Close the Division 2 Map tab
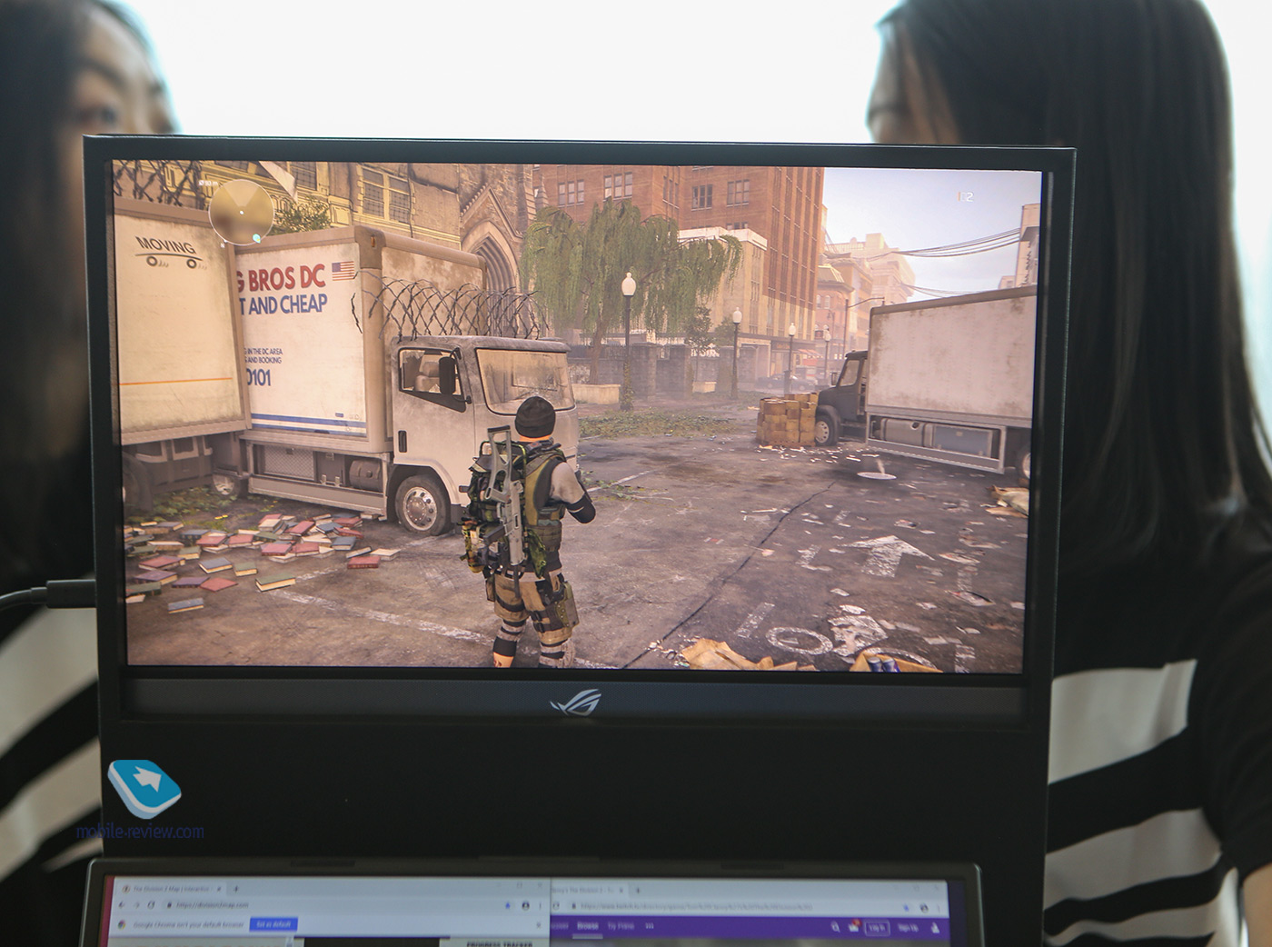Screen dimensions: 1272x947 pos(219,889)
